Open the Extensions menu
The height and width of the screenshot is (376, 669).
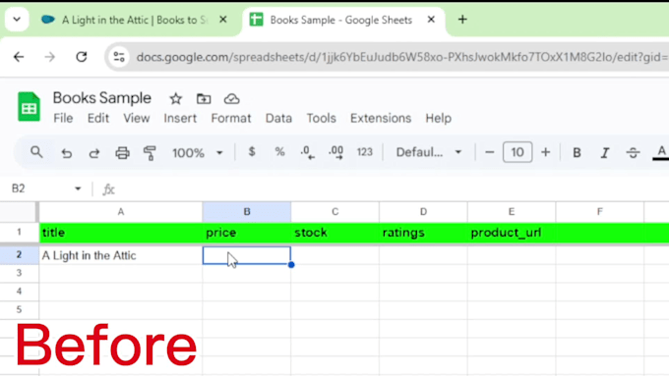381,118
